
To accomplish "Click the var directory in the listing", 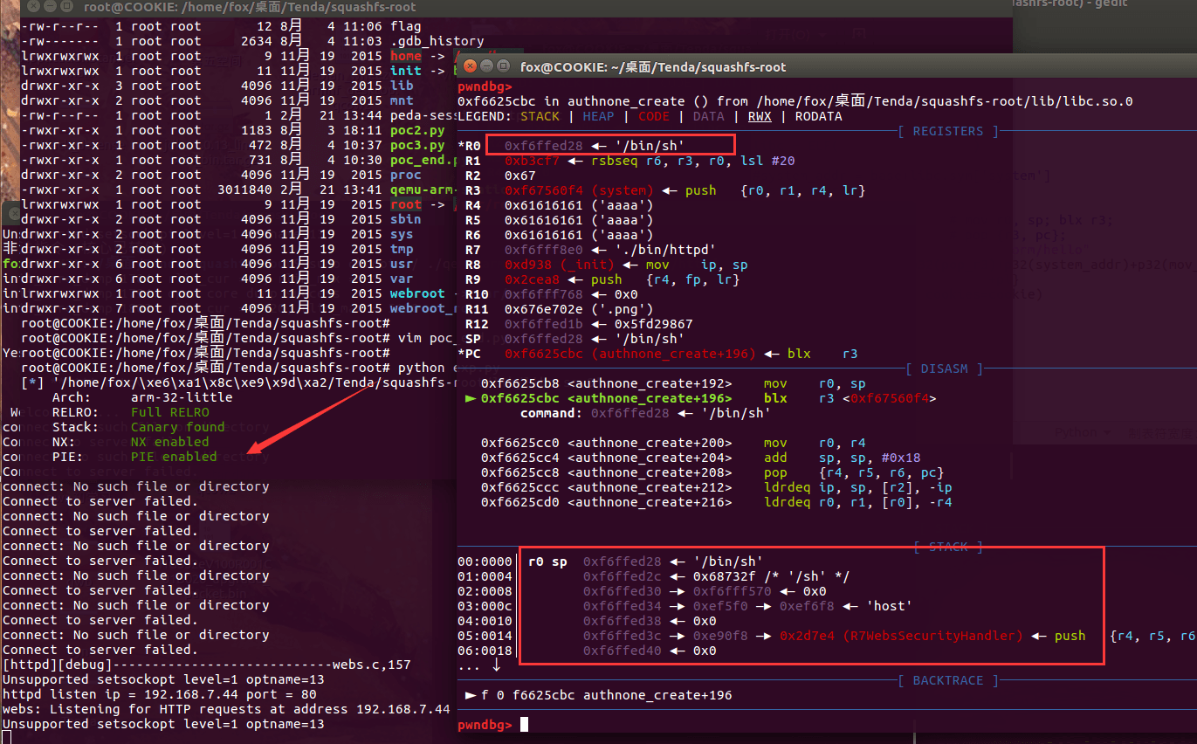I will pyautogui.click(x=402, y=279).
